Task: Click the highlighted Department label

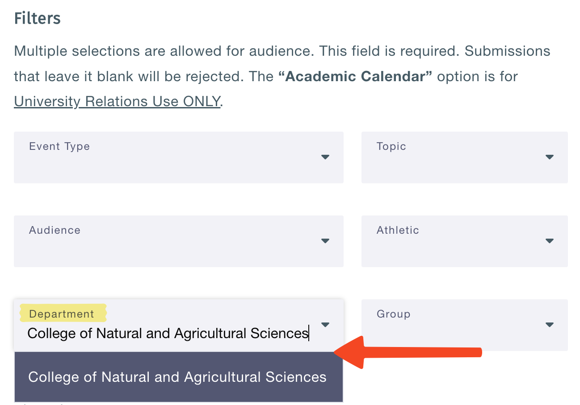Action: click(x=62, y=314)
